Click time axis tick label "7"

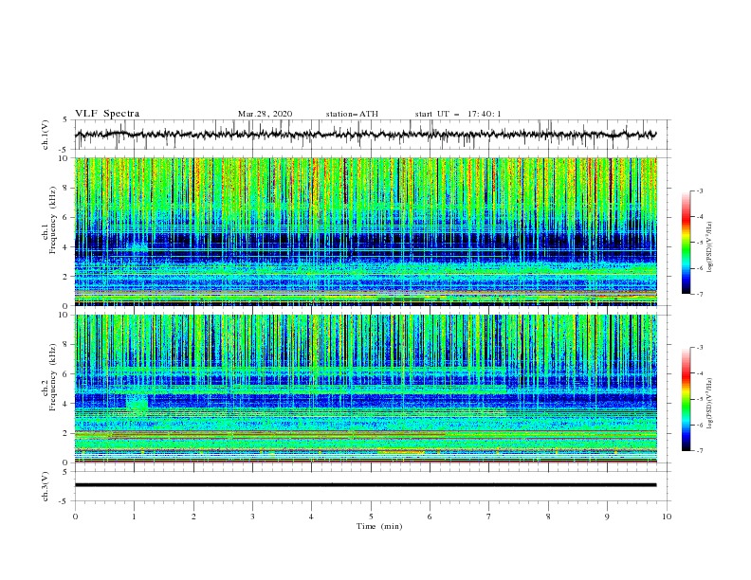coord(489,517)
